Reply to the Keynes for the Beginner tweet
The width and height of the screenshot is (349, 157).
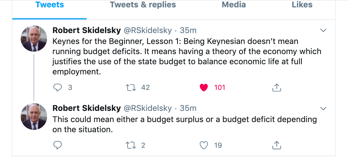[58, 87]
